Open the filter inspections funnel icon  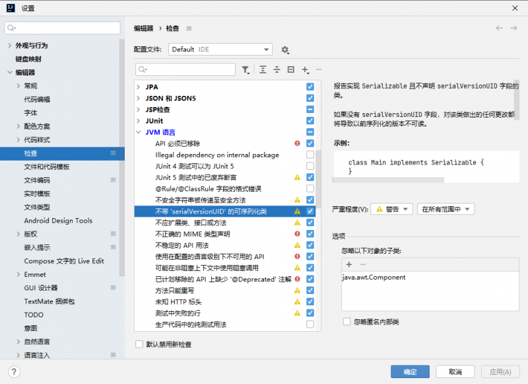(246, 70)
